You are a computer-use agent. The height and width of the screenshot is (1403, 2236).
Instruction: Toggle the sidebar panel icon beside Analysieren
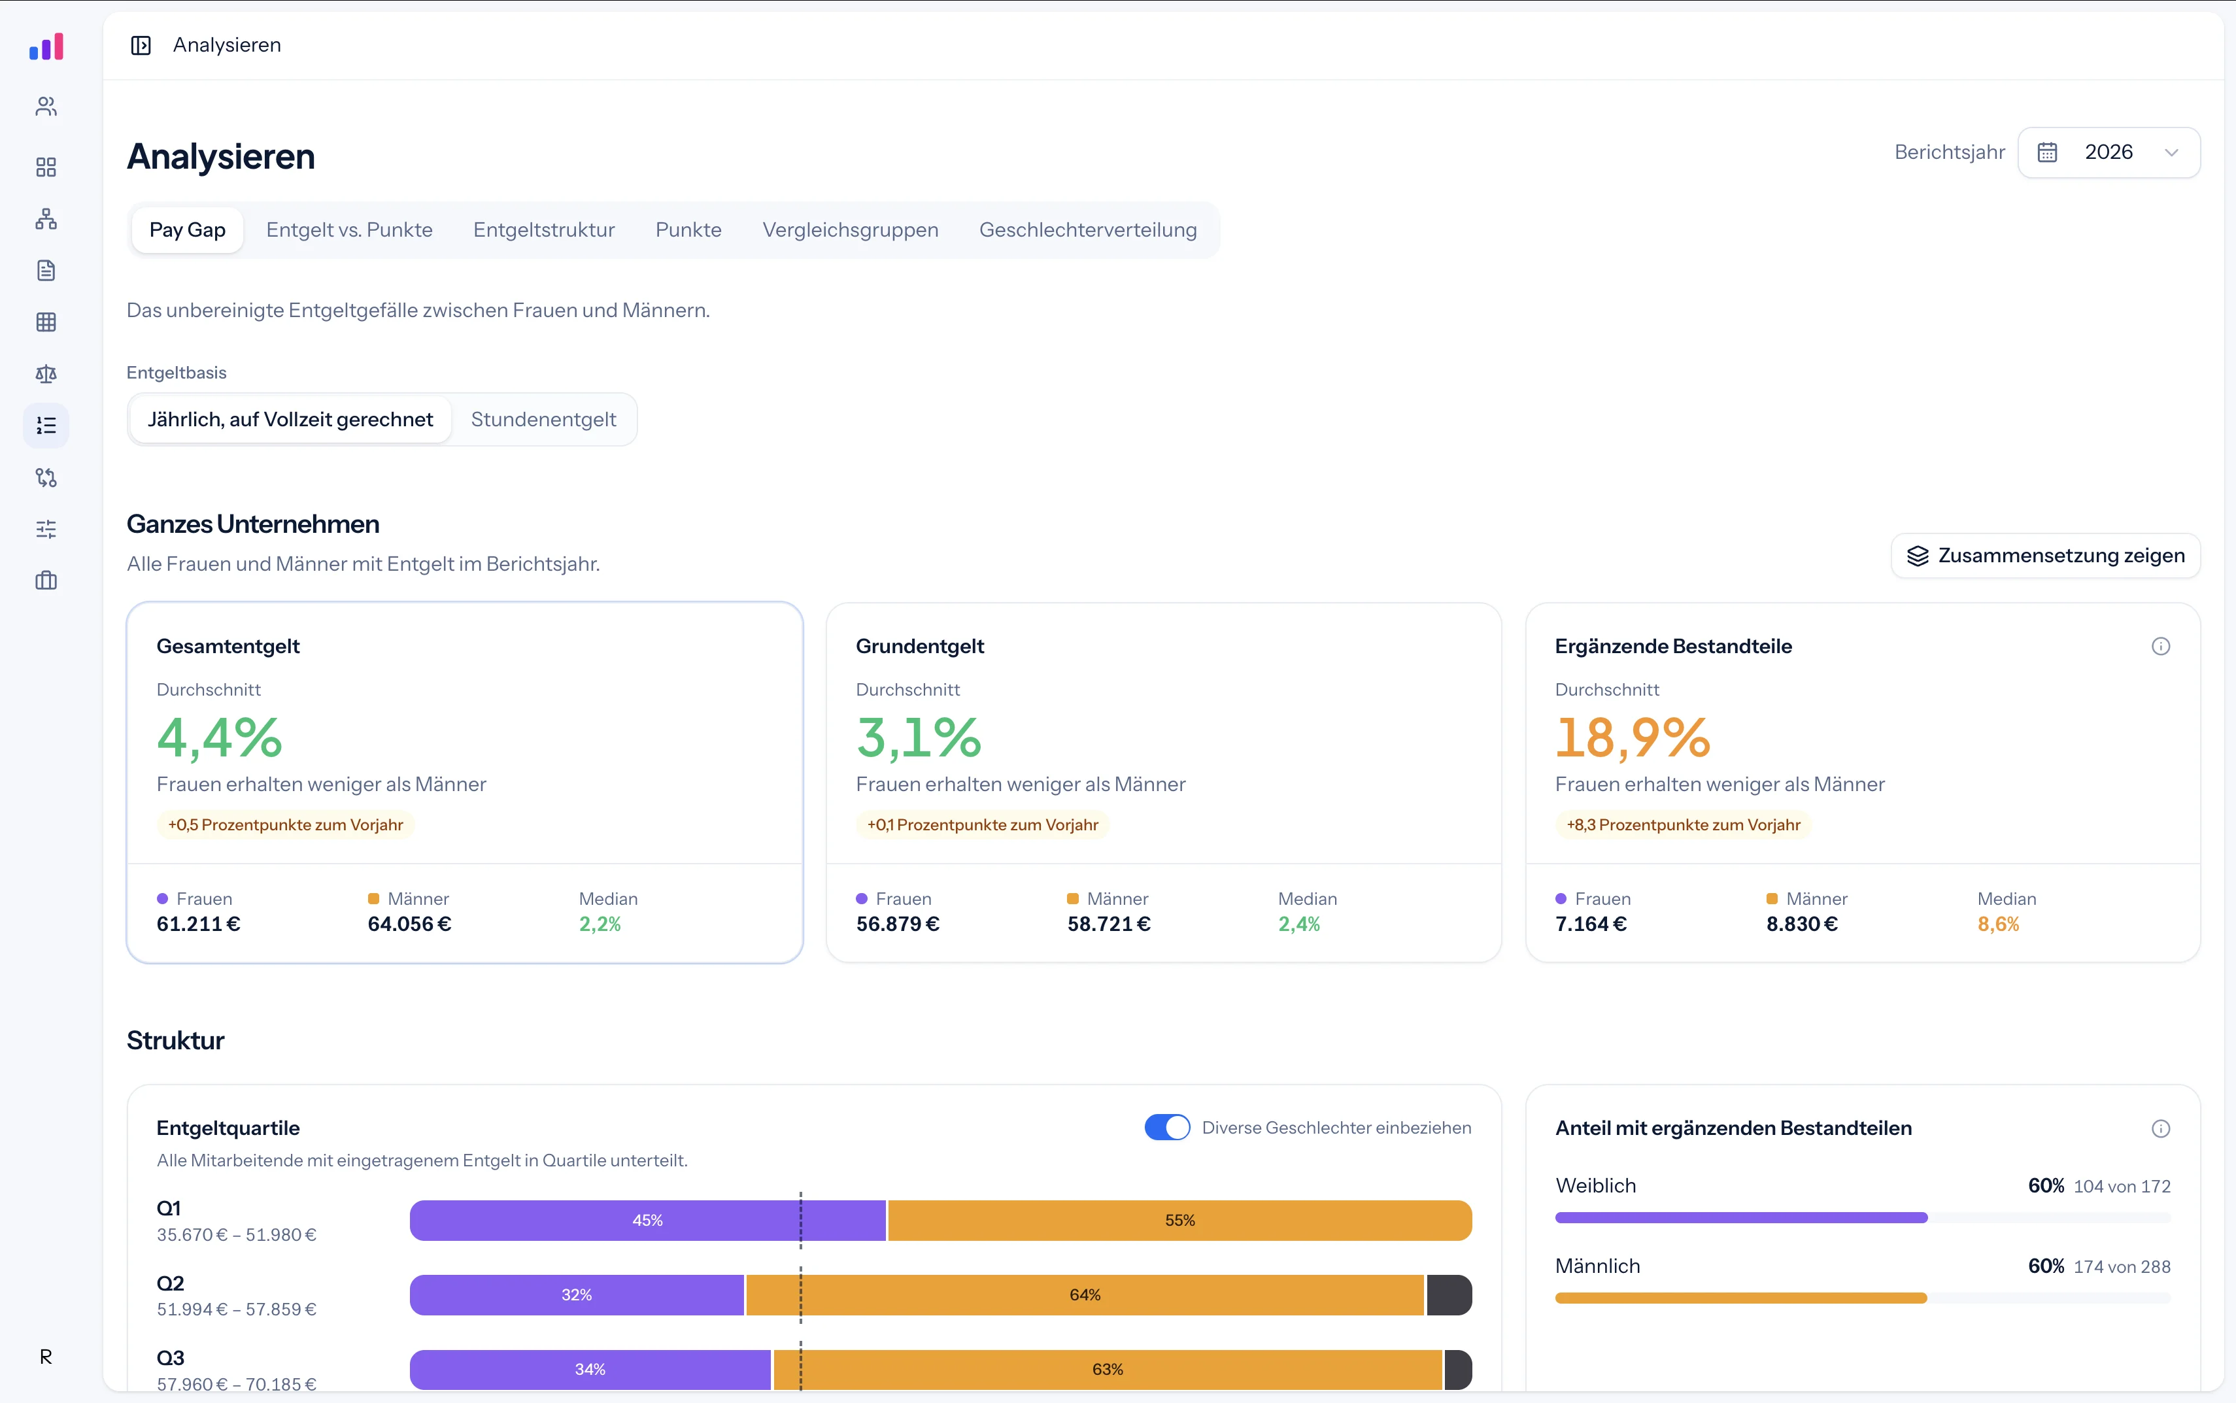coord(141,46)
